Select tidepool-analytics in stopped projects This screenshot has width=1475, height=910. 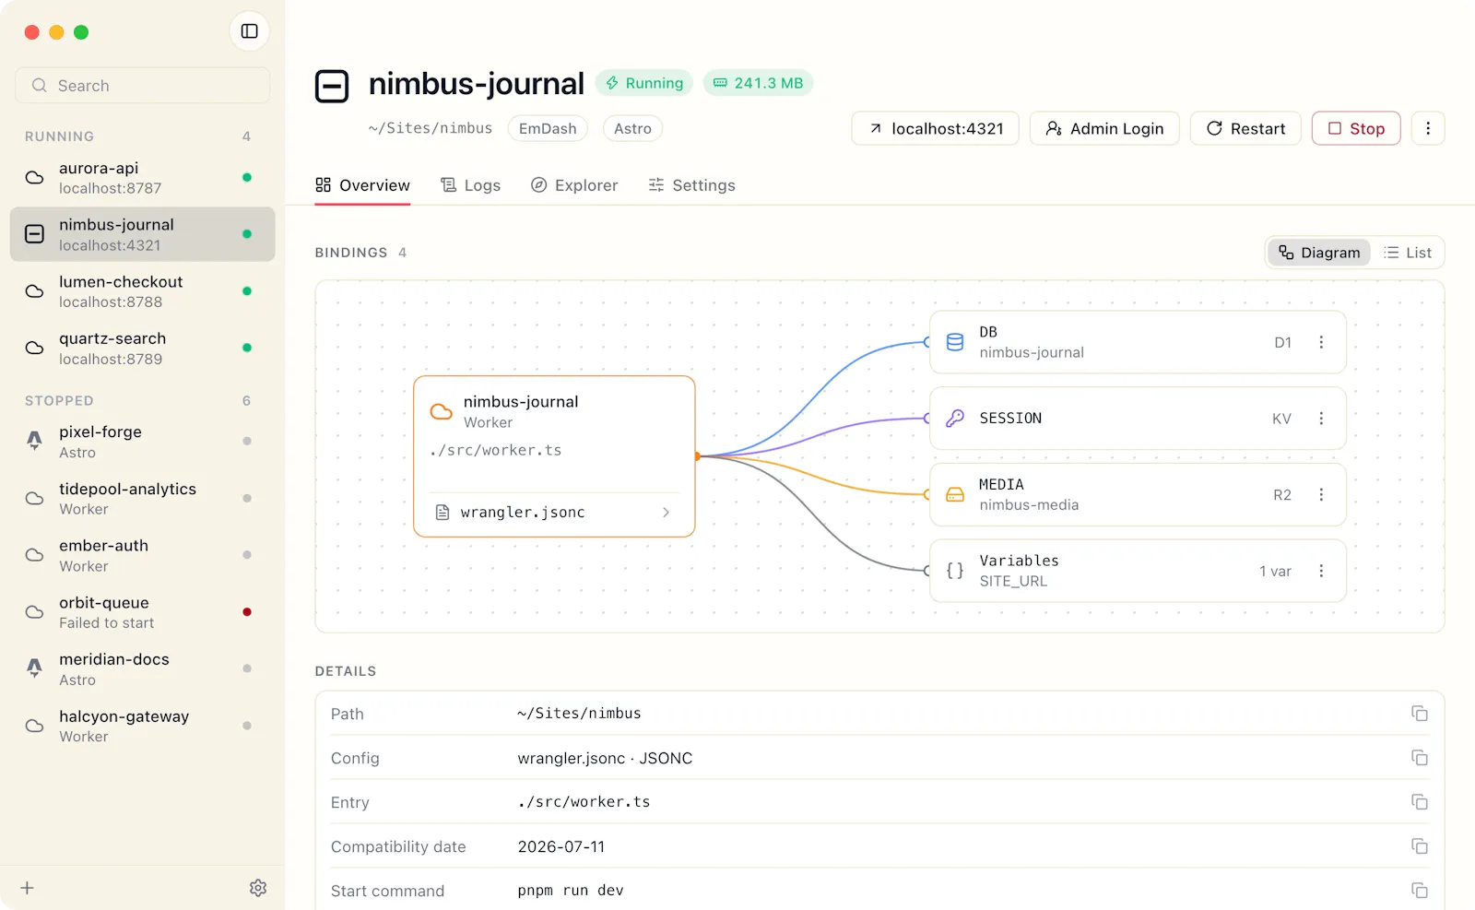(x=143, y=499)
